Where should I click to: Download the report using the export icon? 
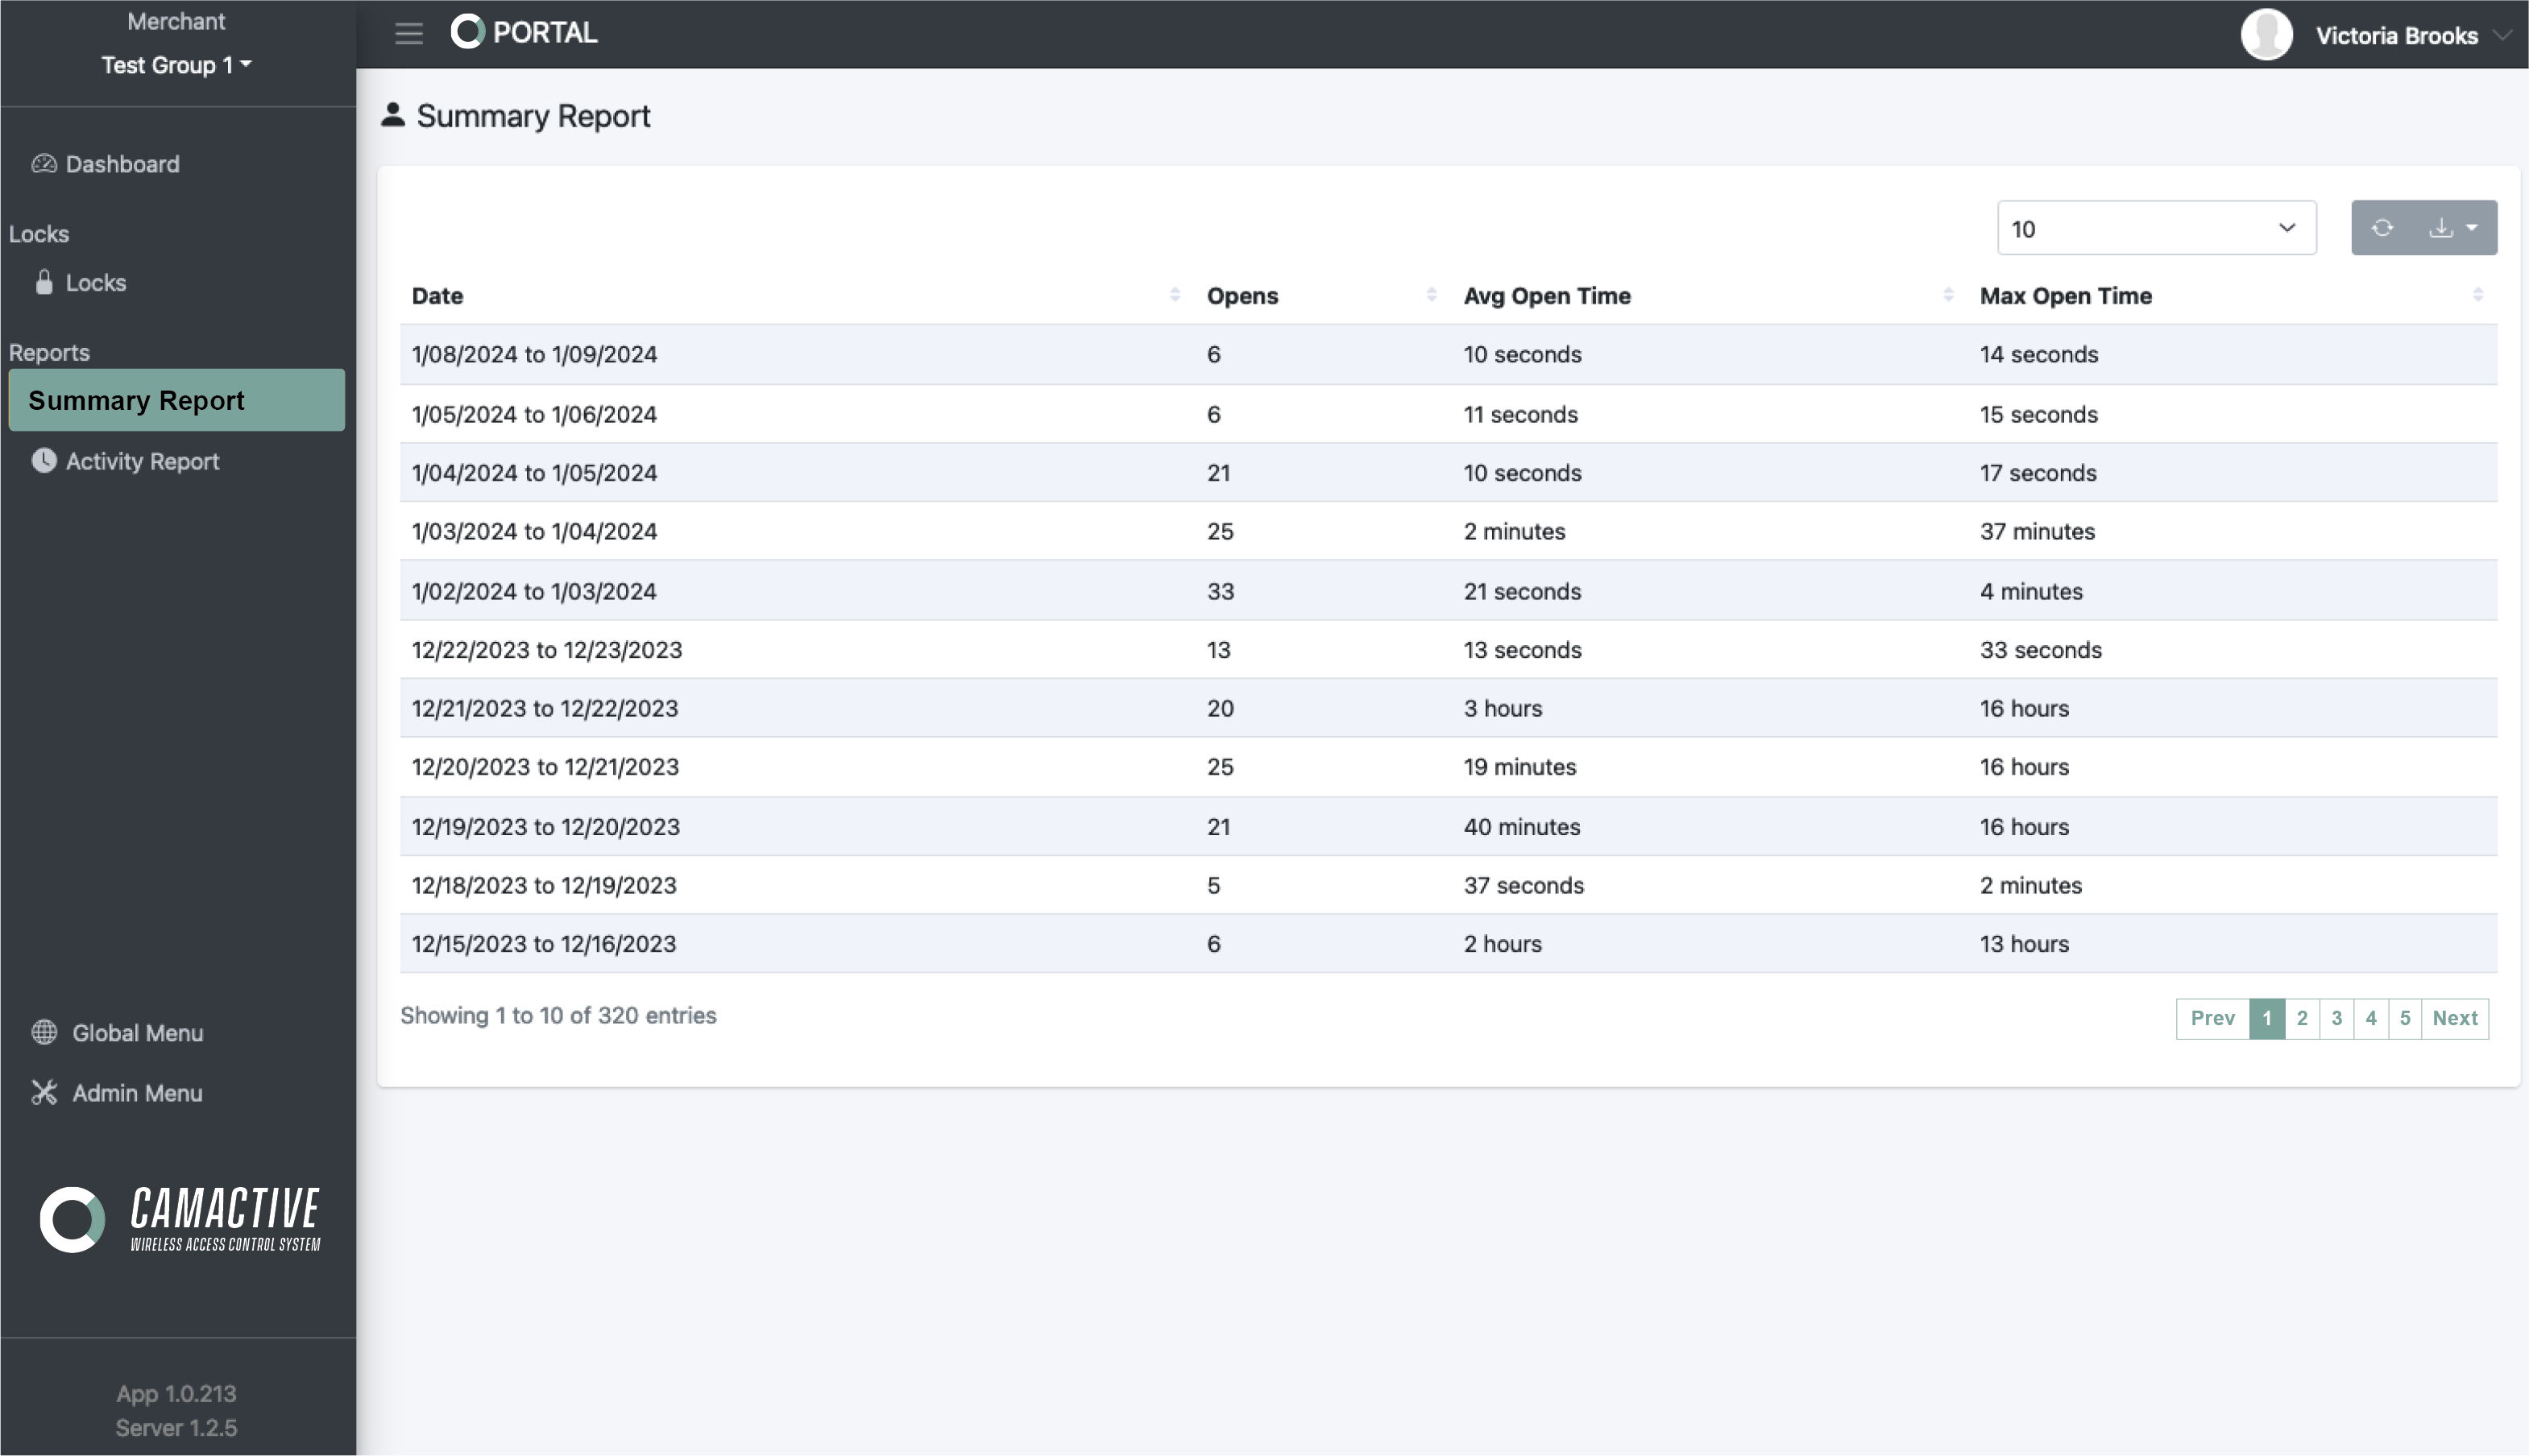[x=2442, y=227]
